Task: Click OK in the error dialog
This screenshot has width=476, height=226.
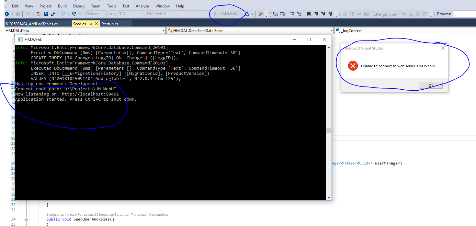Action: click(431, 85)
